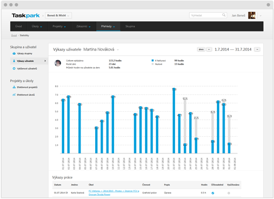Click the blue Účtovatelné check icon
The height and width of the screenshot is (199, 274).
pyautogui.click(x=213, y=193)
